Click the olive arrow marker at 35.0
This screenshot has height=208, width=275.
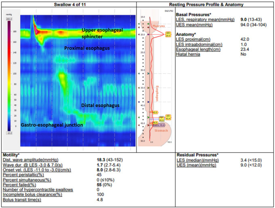pos(148,88)
